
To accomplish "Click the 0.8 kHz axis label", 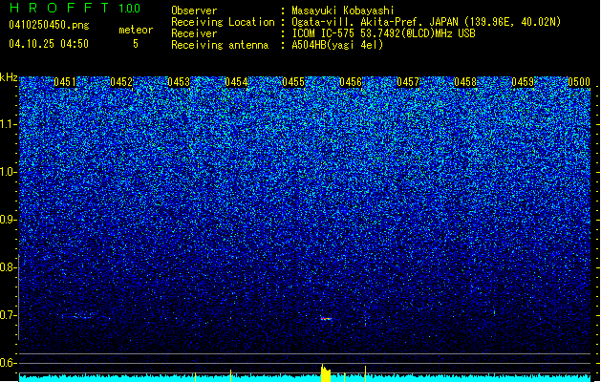I will pos(9,267).
